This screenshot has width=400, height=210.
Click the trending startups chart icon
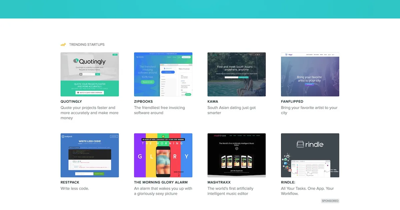coord(63,45)
